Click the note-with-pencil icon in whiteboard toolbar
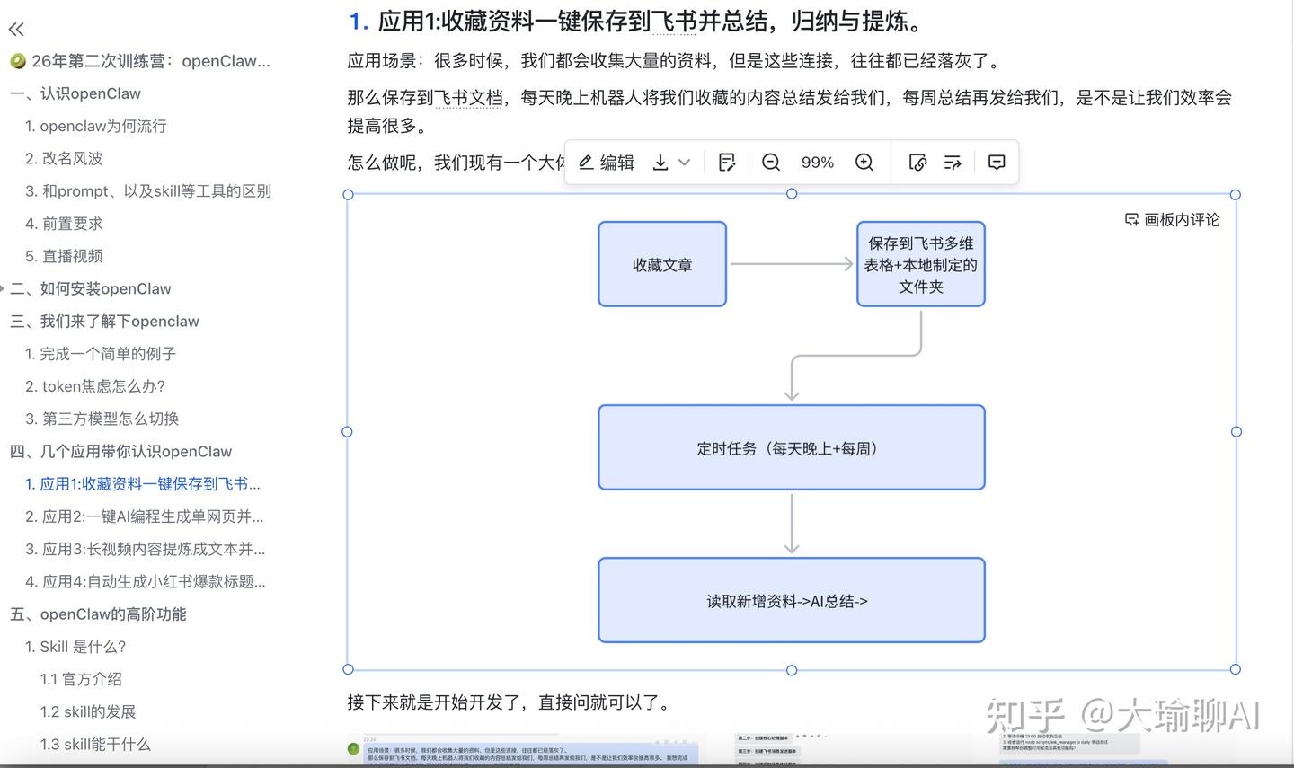 728,163
